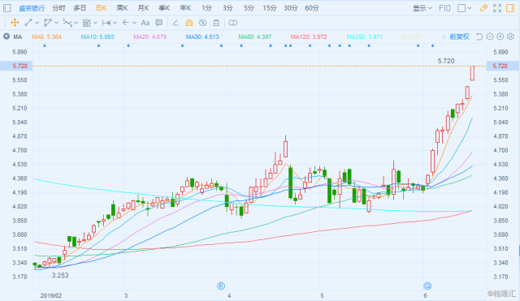Select the polygon shape drawing tool
Viewport: 520px width, 301px height.
48,23
